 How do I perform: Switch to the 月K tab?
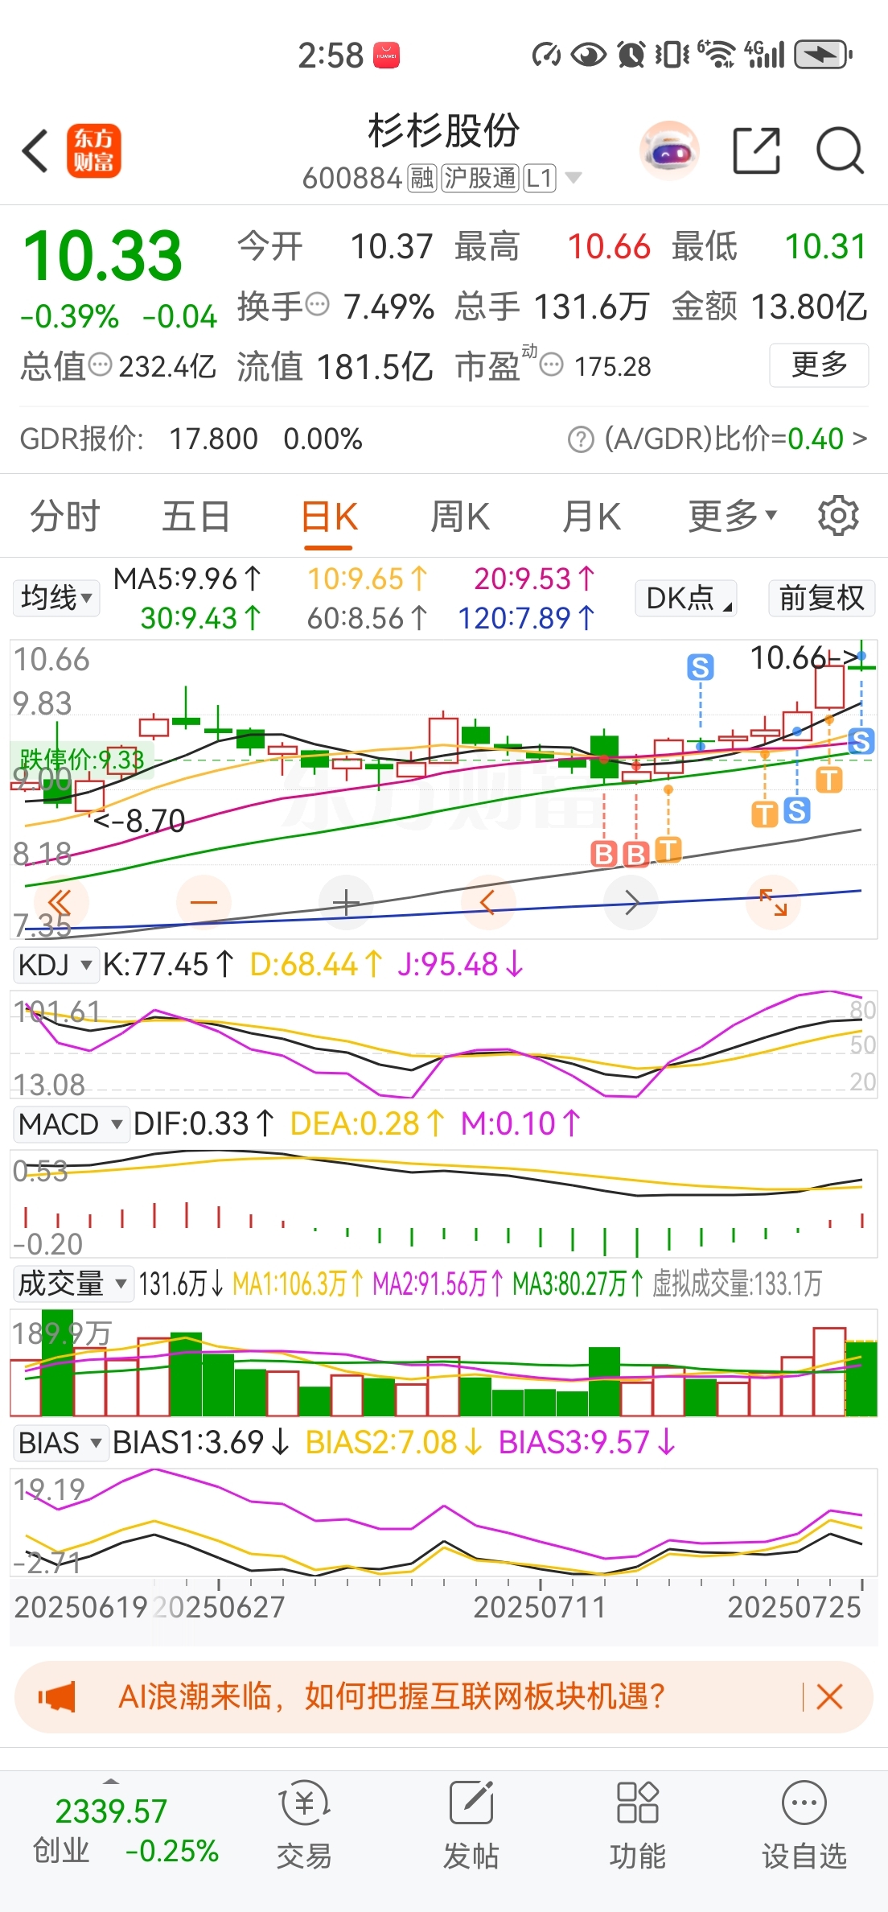pyautogui.click(x=591, y=516)
